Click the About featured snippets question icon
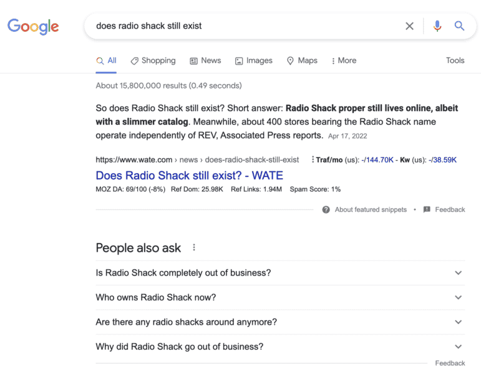This screenshot has width=481, height=374. point(326,209)
